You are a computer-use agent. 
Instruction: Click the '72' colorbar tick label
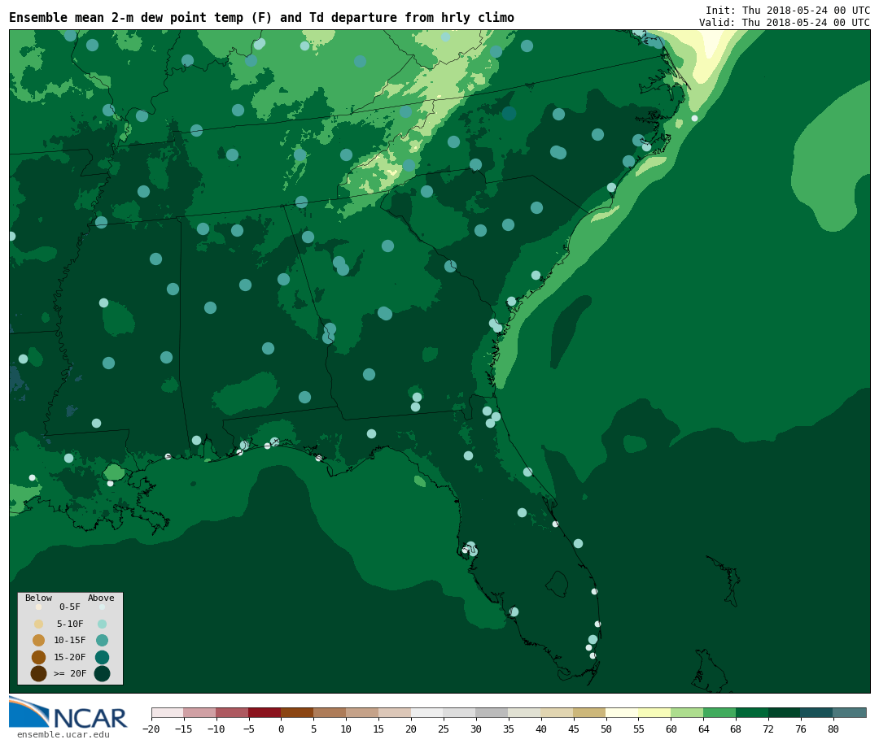(768, 729)
